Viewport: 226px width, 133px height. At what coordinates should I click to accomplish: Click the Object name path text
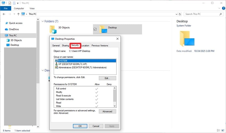79,51
